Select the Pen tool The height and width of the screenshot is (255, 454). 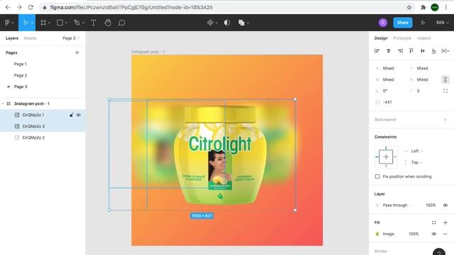click(x=77, y=23)
